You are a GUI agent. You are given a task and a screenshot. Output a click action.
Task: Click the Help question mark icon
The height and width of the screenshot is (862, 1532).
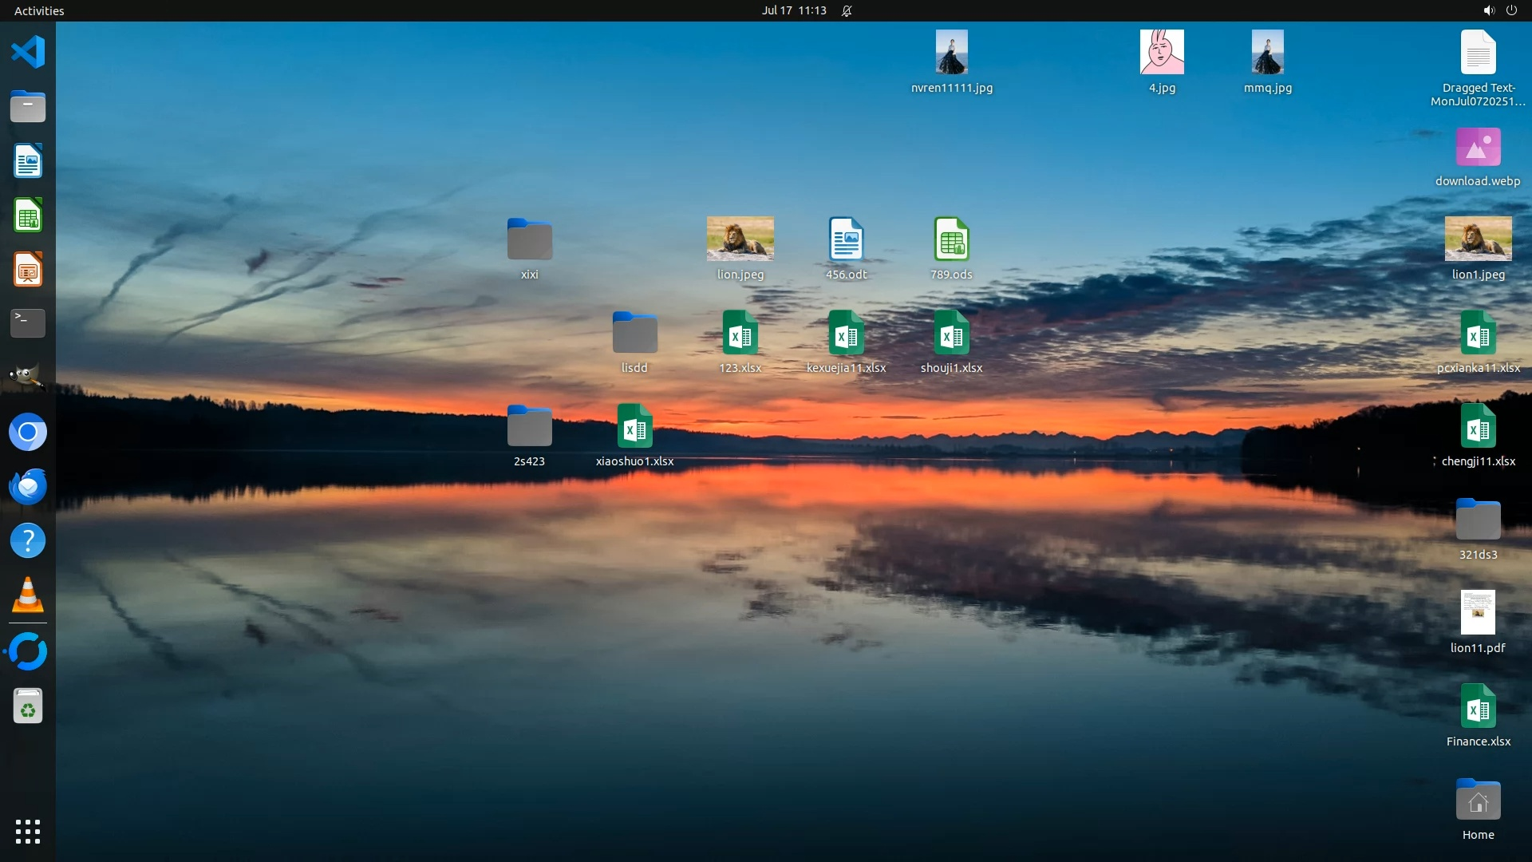click(x=28, y=541)
